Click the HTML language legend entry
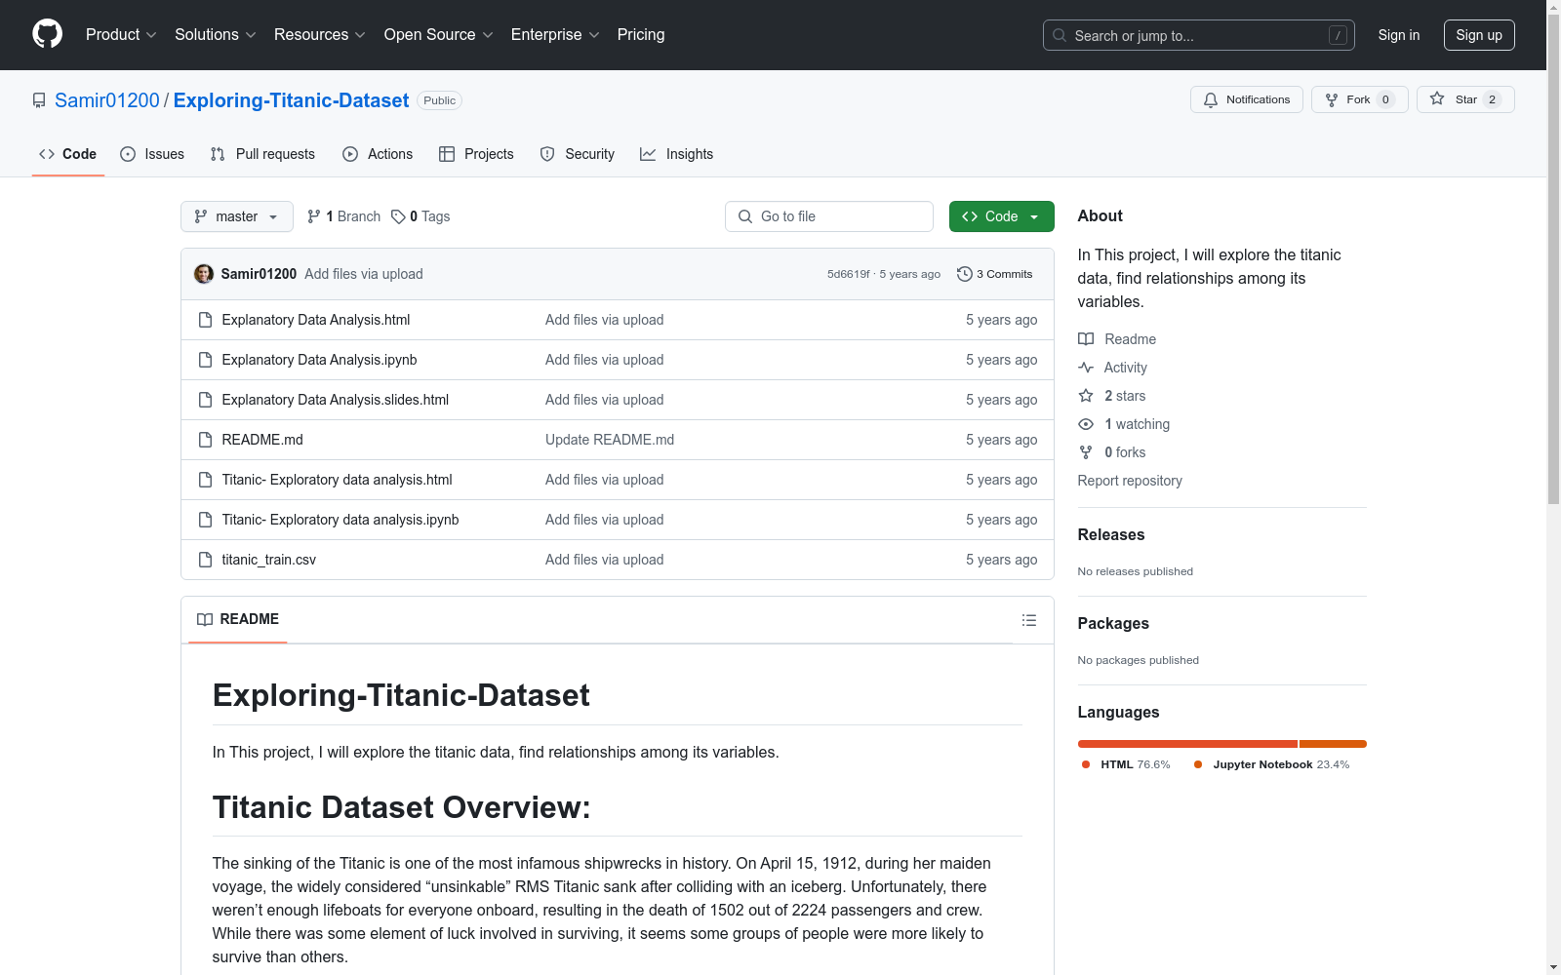The image size is (1561, 975). [1126, 764]
